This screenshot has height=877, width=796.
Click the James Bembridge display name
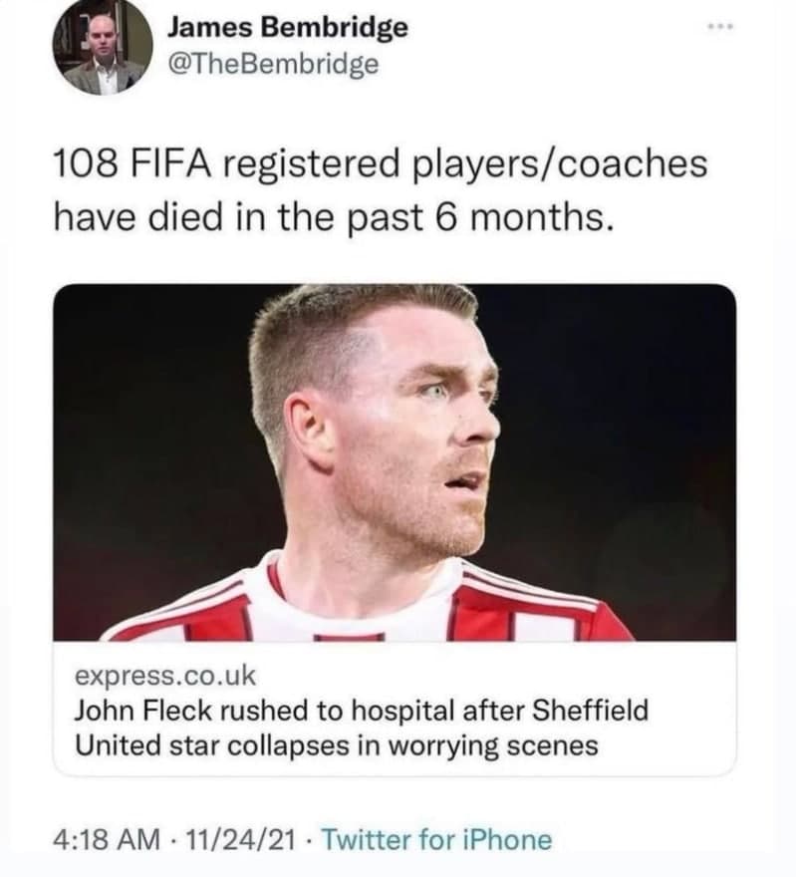289,27
